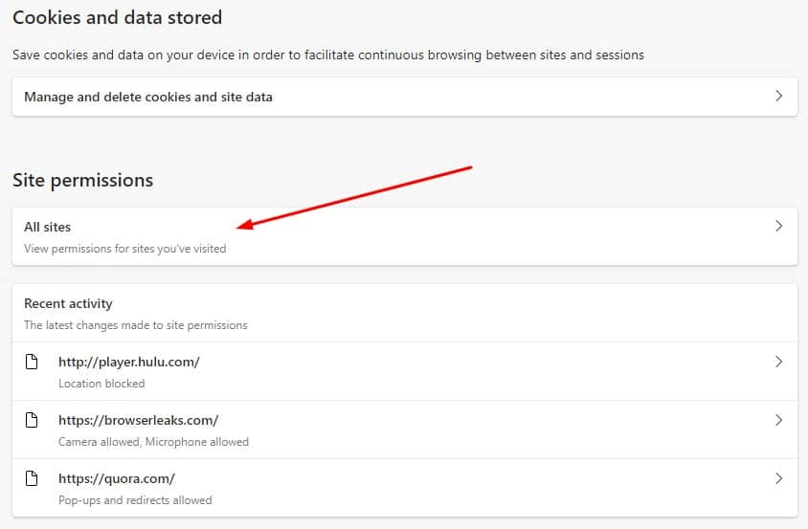Image resolution: width=808 pixels, height=529 pixels.
Task: Click the 'Location blocked' status text
Action: click(101, 384)
